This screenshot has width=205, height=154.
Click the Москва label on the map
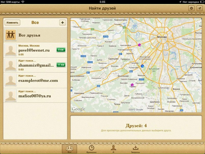coord(162,37)
